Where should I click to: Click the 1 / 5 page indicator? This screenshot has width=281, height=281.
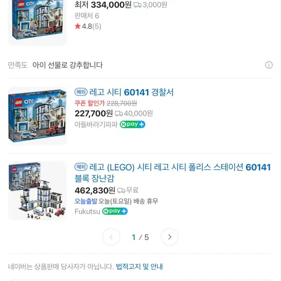click(140, 237)
